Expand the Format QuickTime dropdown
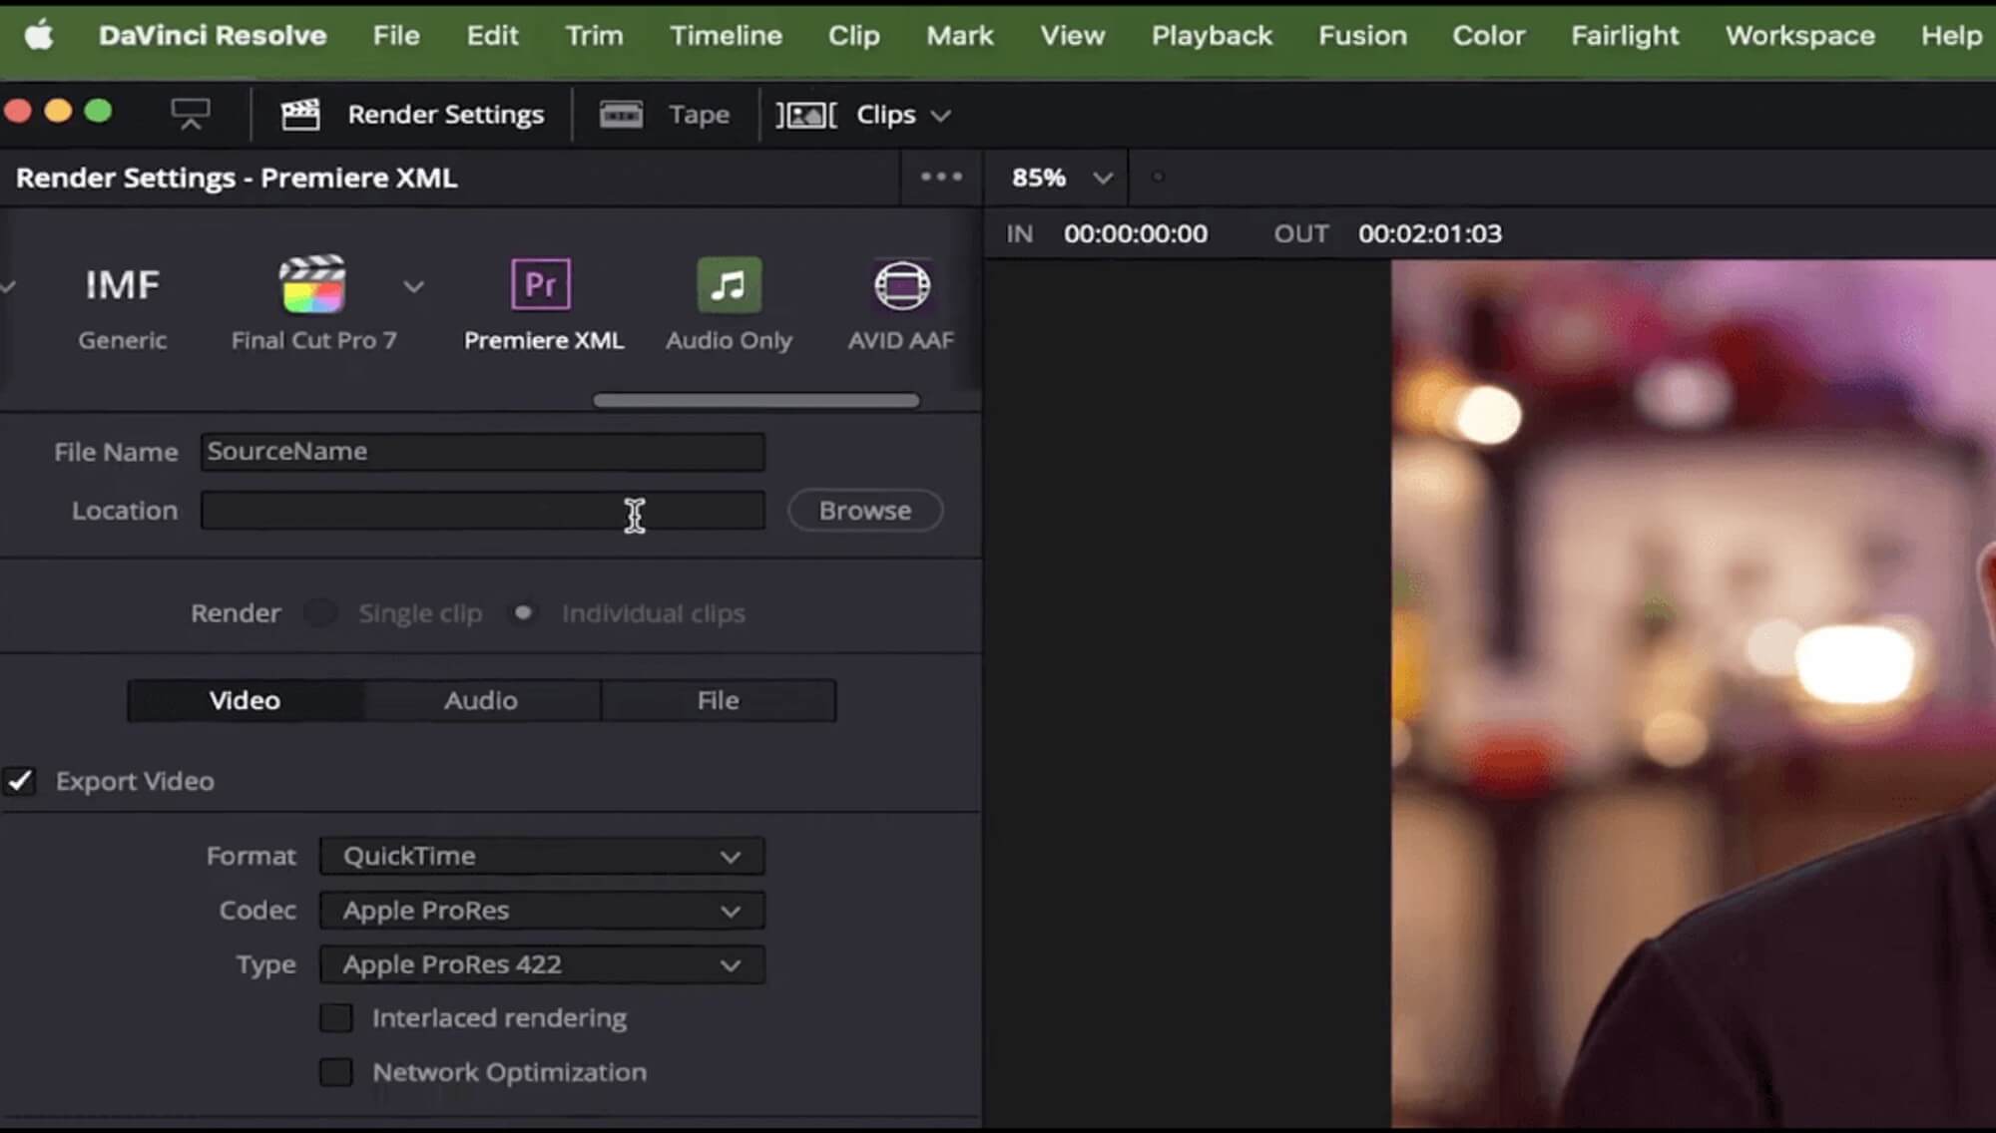The image size is (1996, 1133). tap(727, 857)
